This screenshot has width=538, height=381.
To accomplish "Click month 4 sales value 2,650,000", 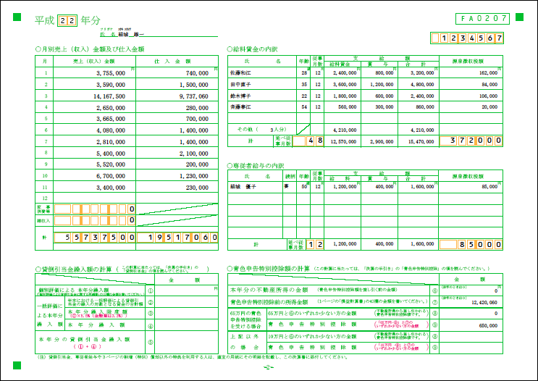I will coord(111,108).
